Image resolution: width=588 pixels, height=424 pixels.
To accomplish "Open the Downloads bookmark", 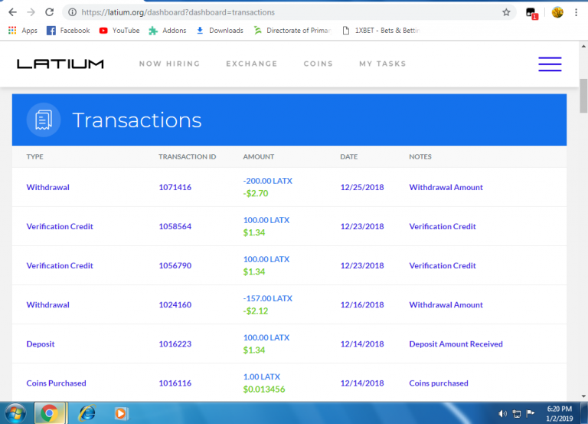I will click(x=220, y=31).
